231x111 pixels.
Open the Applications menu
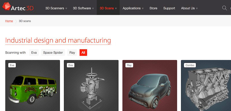coord(132,8)
